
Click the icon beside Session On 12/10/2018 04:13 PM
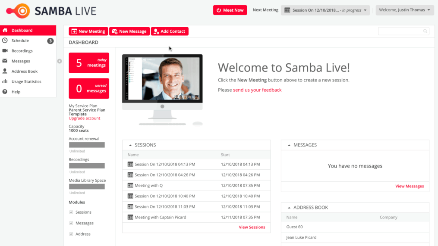130,164
